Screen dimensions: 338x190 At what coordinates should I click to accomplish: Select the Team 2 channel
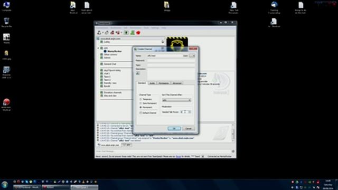tap(107, 80)
